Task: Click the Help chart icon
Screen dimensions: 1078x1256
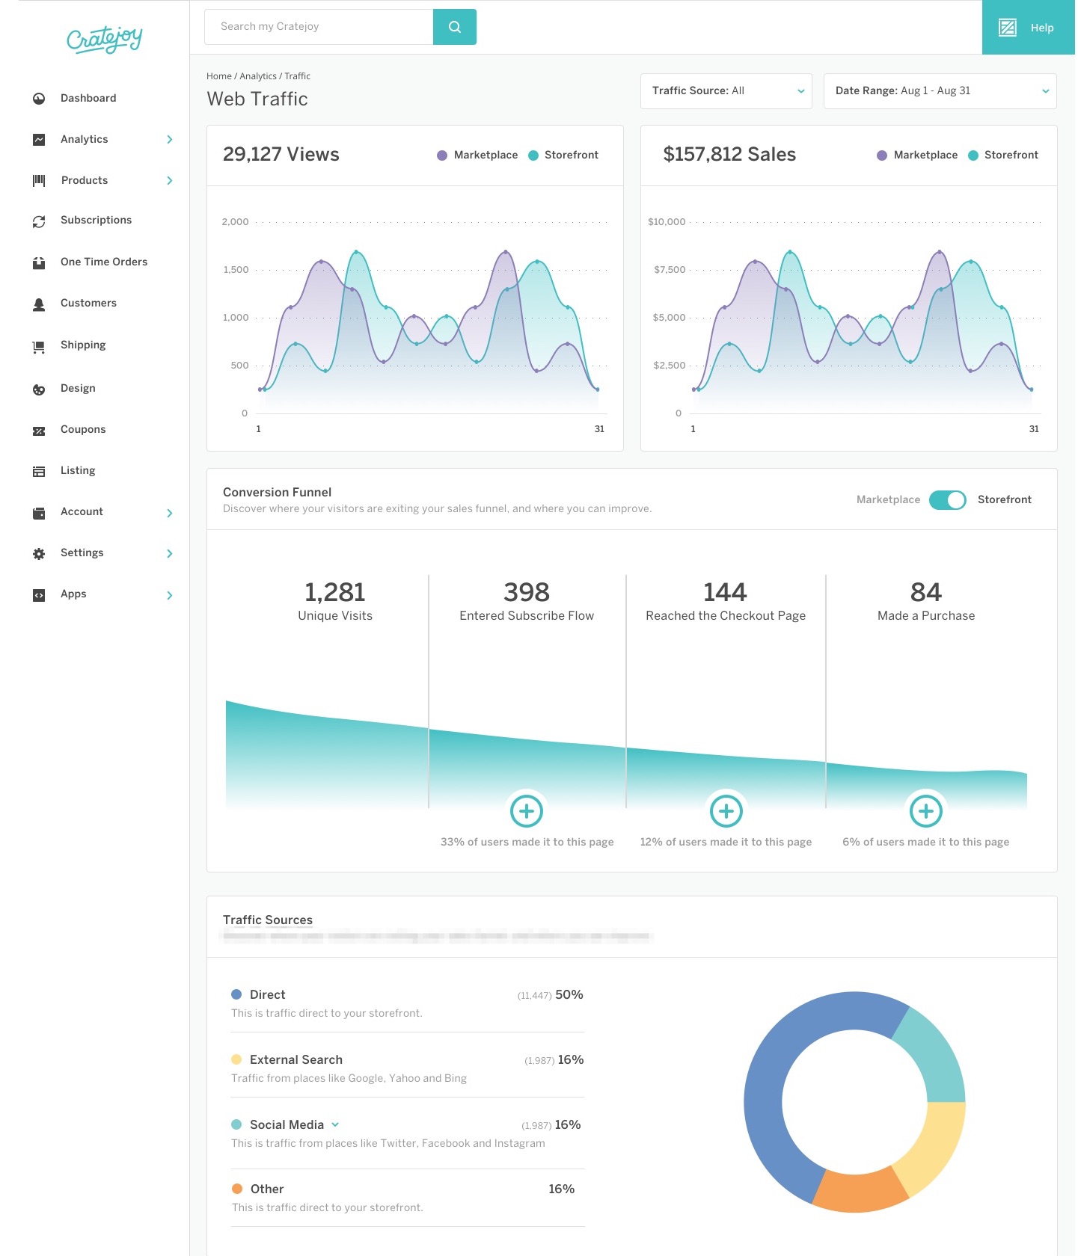Action: coord(1008,28)
